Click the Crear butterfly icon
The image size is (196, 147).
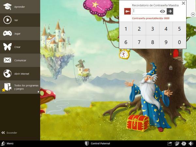point(7,47)
